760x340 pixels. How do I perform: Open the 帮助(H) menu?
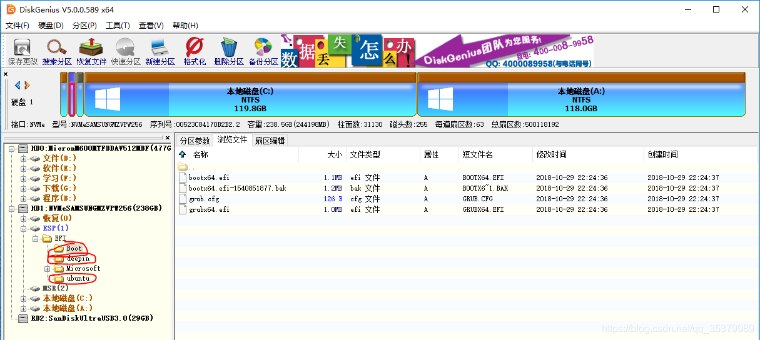[185, 26]
